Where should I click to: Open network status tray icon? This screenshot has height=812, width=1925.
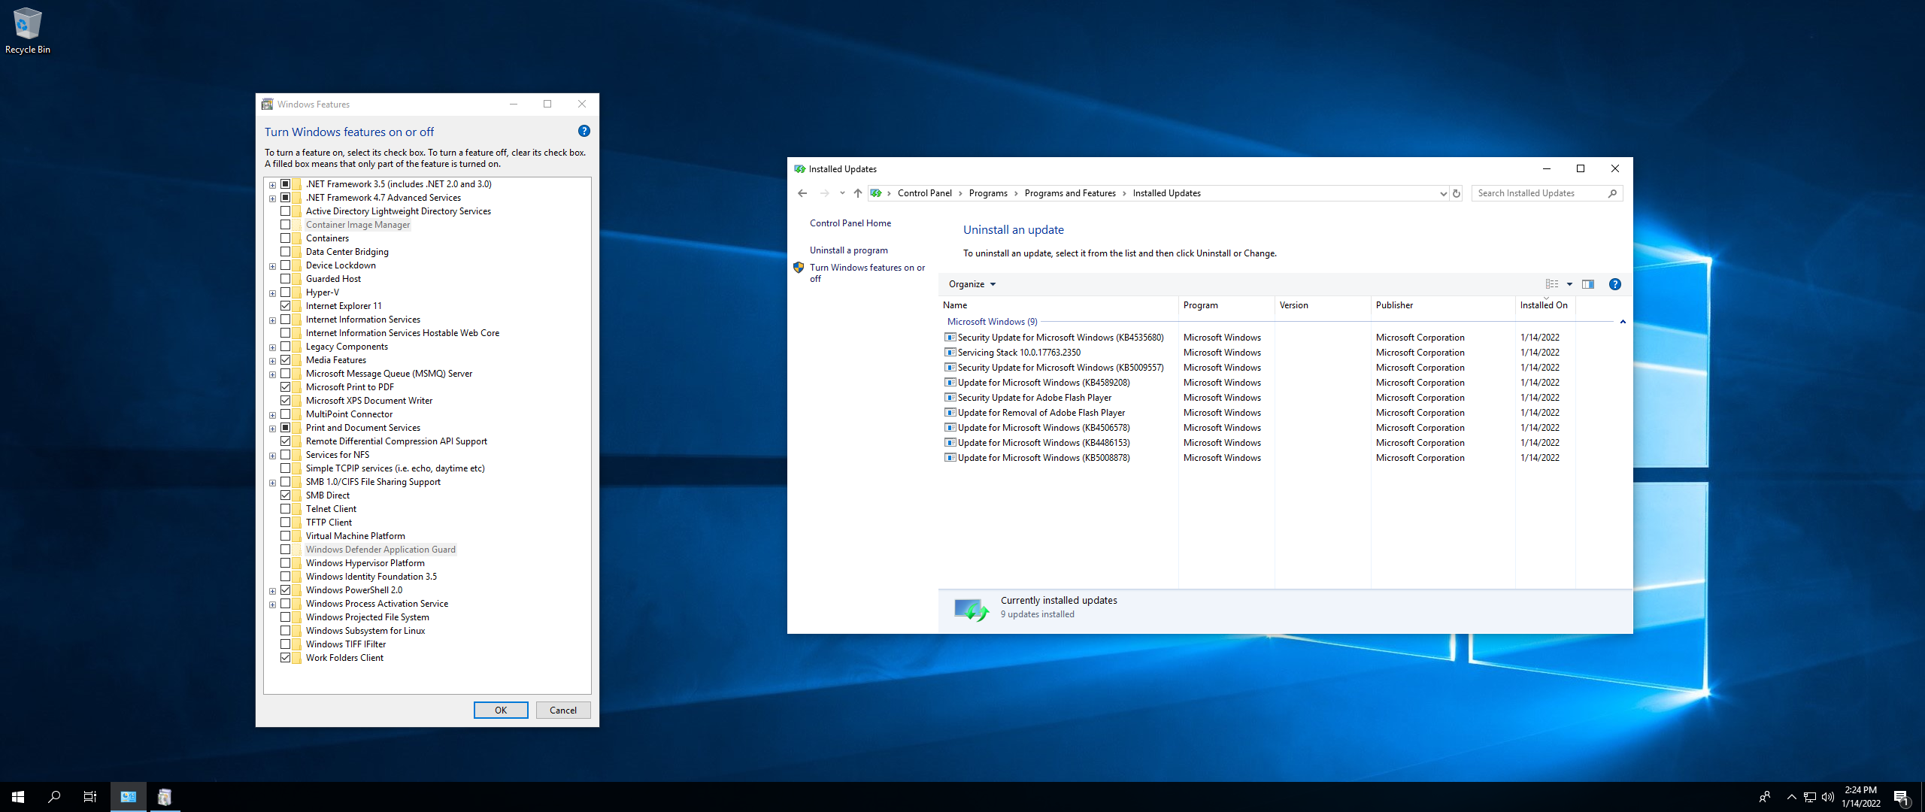point(1810,797)
